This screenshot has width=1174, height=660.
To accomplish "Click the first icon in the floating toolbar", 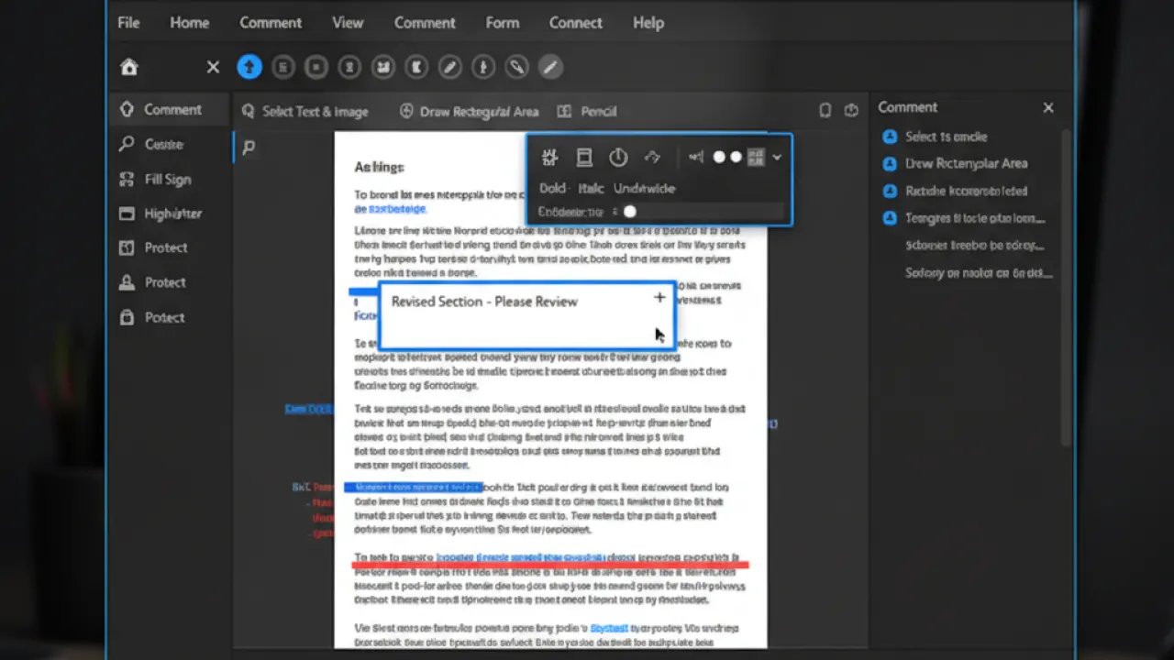I will 550,158.
